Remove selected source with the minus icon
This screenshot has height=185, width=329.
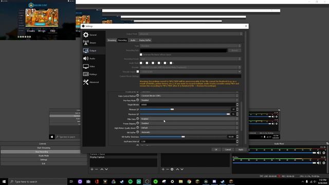168,169
